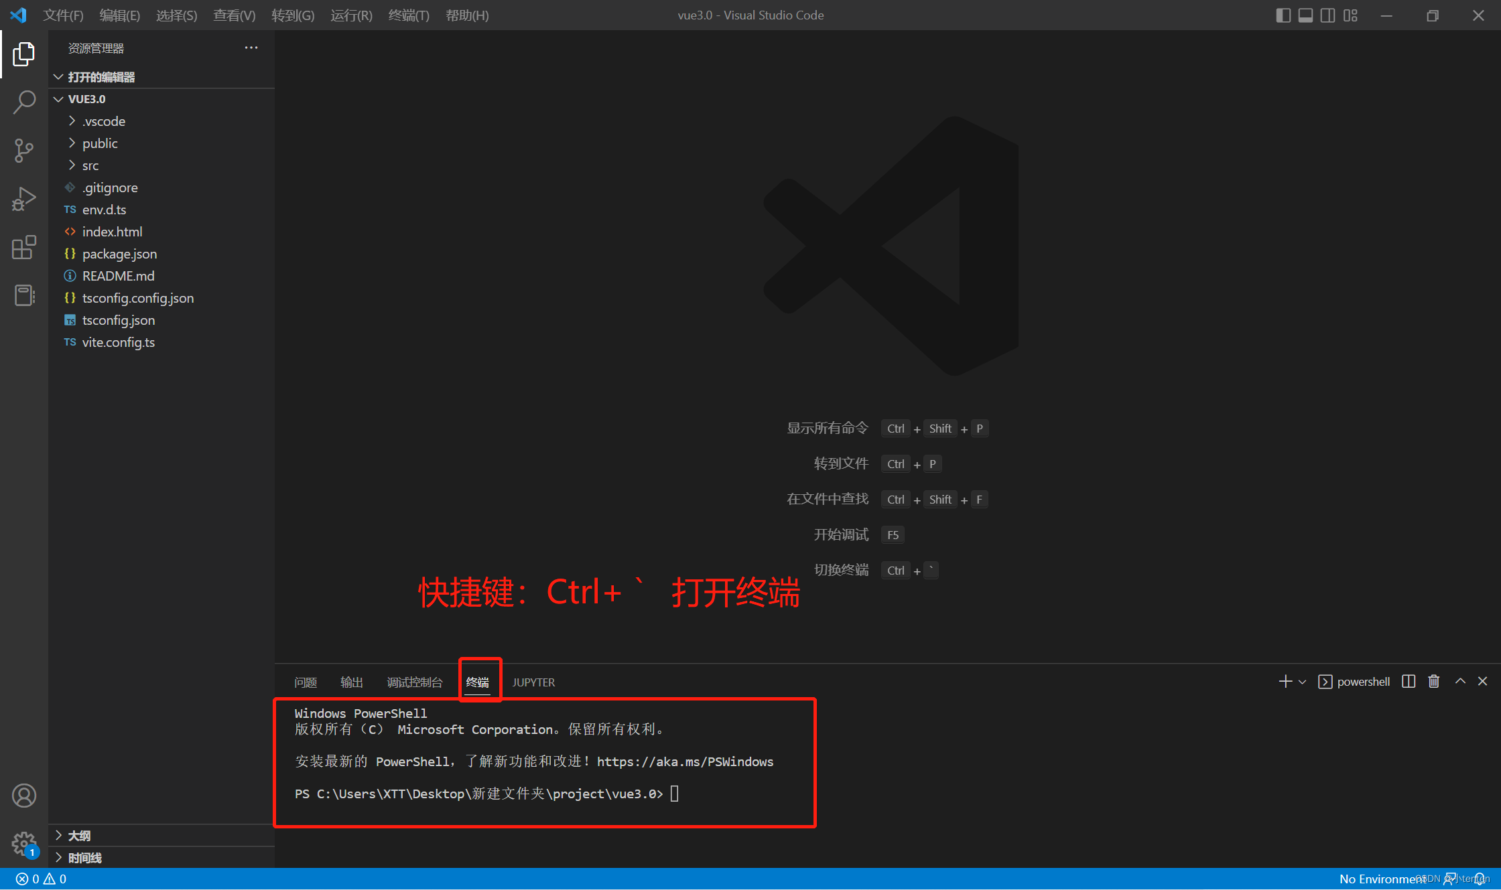The image size is (1501, 890).
Task: Open index.html file
Action: (161, 232)
